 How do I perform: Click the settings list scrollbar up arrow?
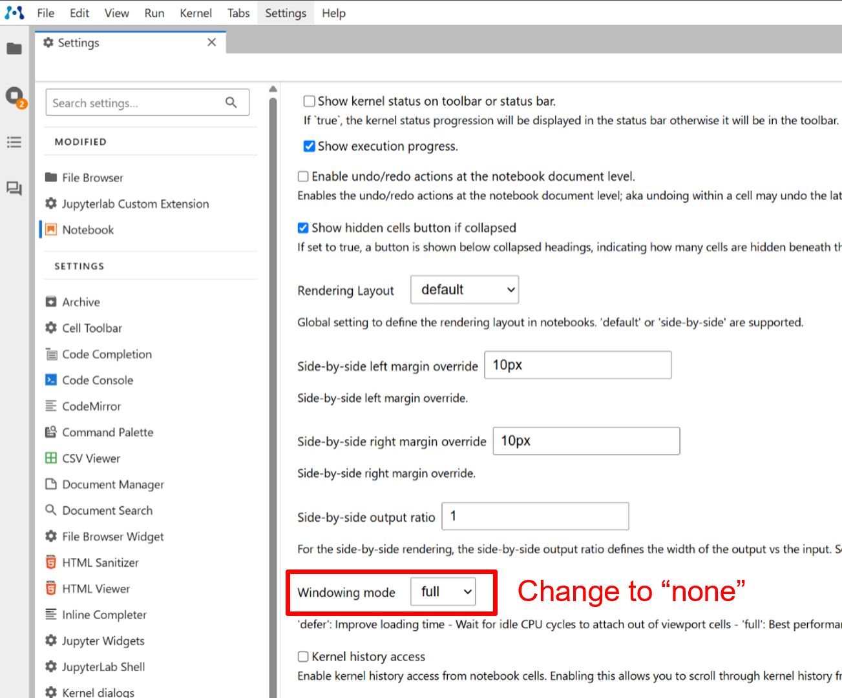[273, 89]
